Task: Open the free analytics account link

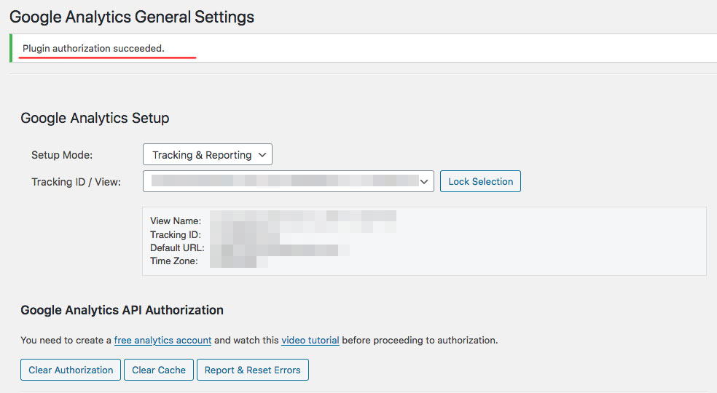Action: [x=162, y=341]
